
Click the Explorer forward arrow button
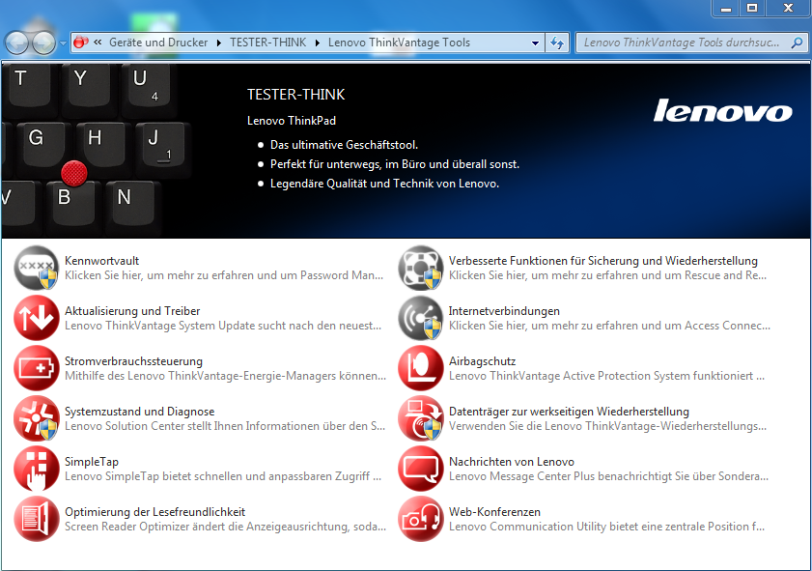43,43
